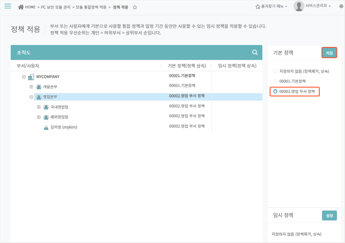Click the 김미영 user icon
The height and width of the screenshot is (243, 345).
click(x=46, y=127)
